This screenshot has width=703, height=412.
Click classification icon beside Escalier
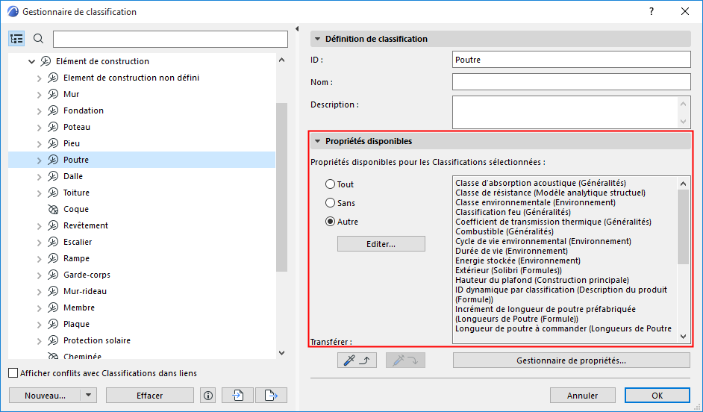pos(53,242)
